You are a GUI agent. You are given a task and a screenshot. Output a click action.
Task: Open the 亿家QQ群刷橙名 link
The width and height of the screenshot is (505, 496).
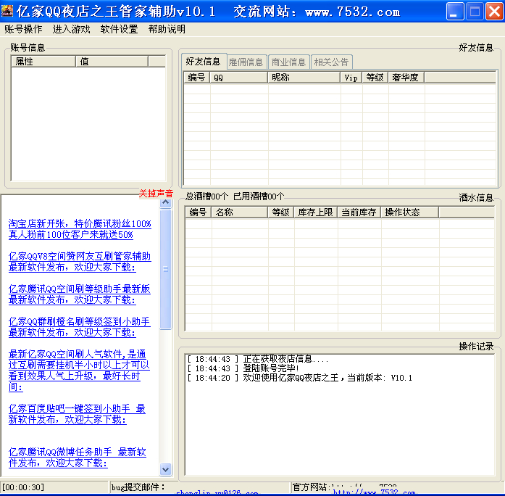click(79, 327)
